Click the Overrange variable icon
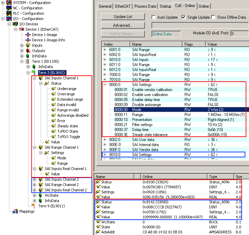Screen dimensions: 249x235 [x=54, y=94]
